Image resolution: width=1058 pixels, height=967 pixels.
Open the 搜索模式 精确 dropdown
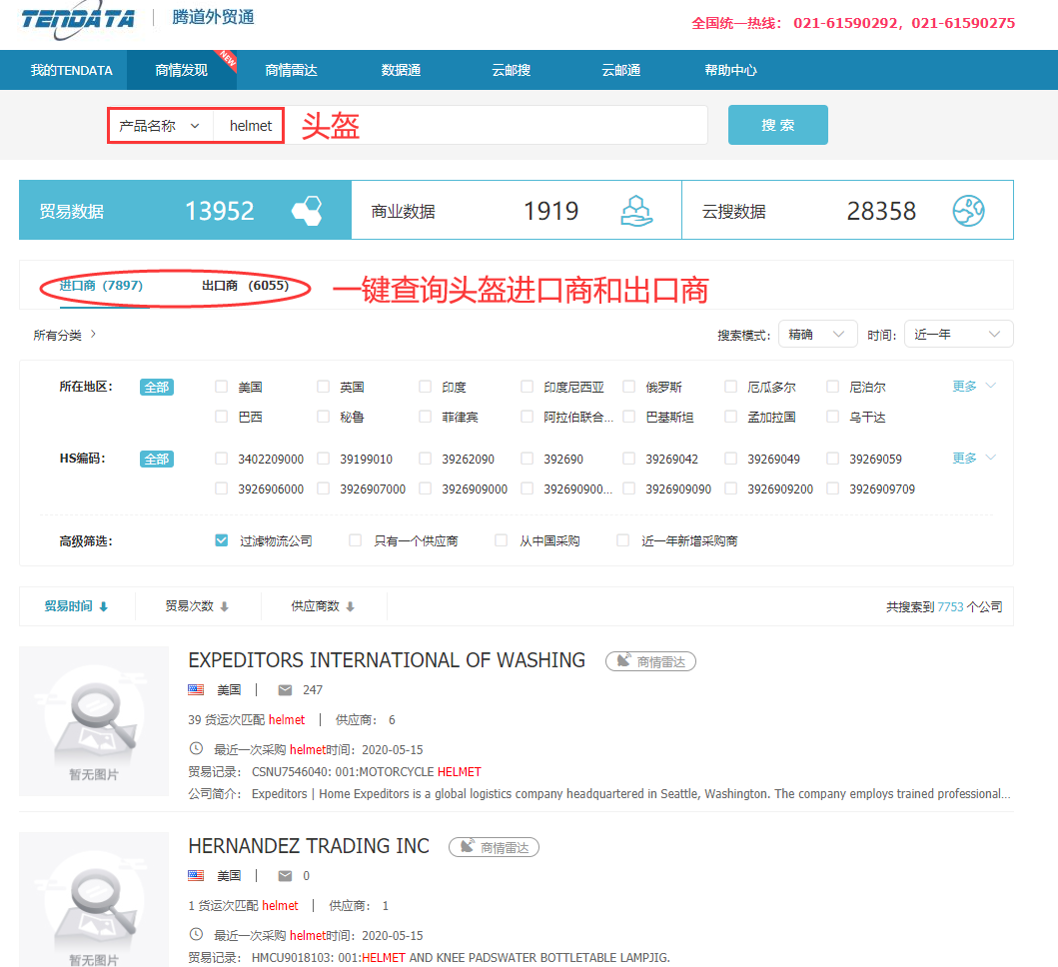tap(817, 335)
